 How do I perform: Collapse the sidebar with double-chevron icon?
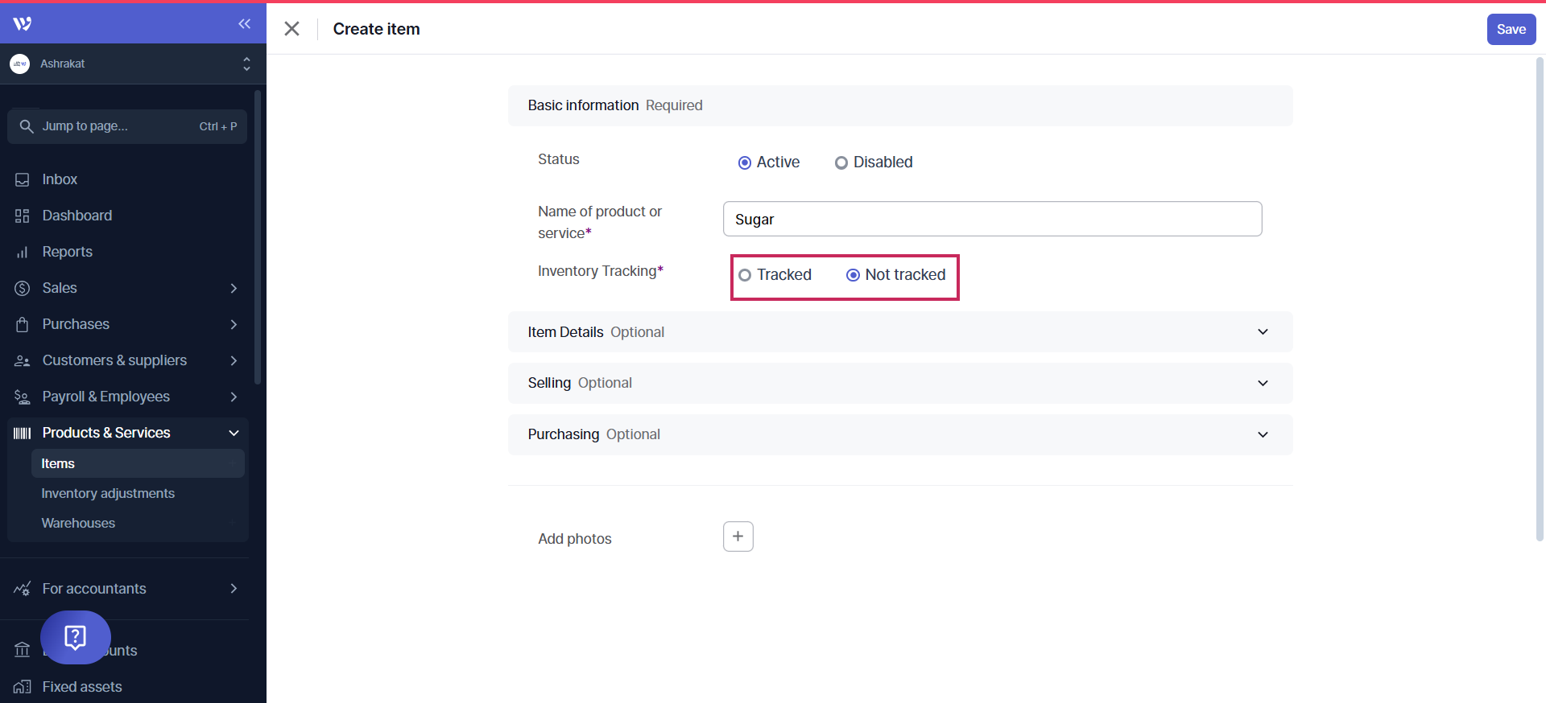(244, 24)
